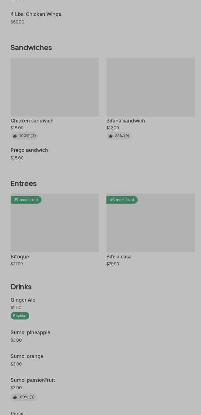Select the Sumol passionfruit item name
The height and width of the screenshot is (415, 201).
(x=33, y=380)
